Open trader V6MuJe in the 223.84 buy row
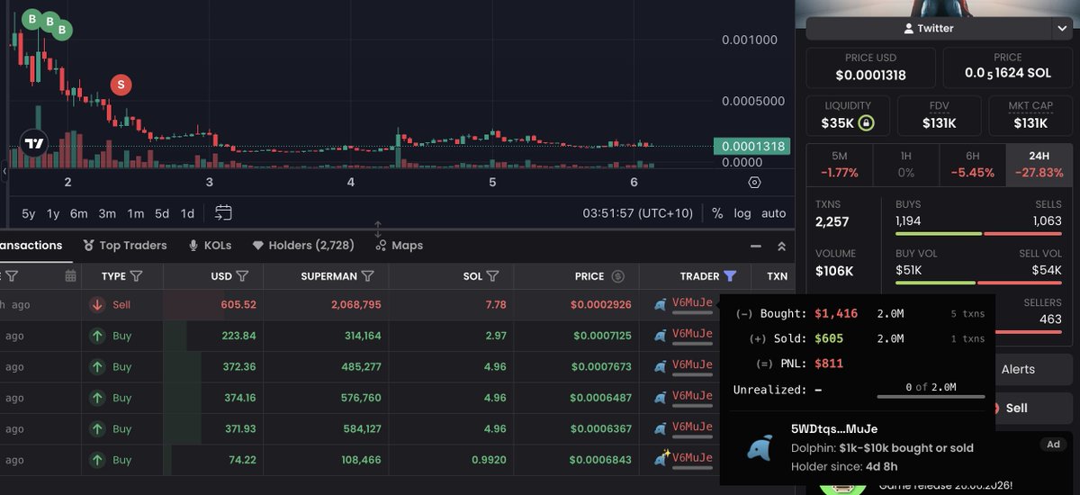 pyautogui.click(x=692, y=334)
